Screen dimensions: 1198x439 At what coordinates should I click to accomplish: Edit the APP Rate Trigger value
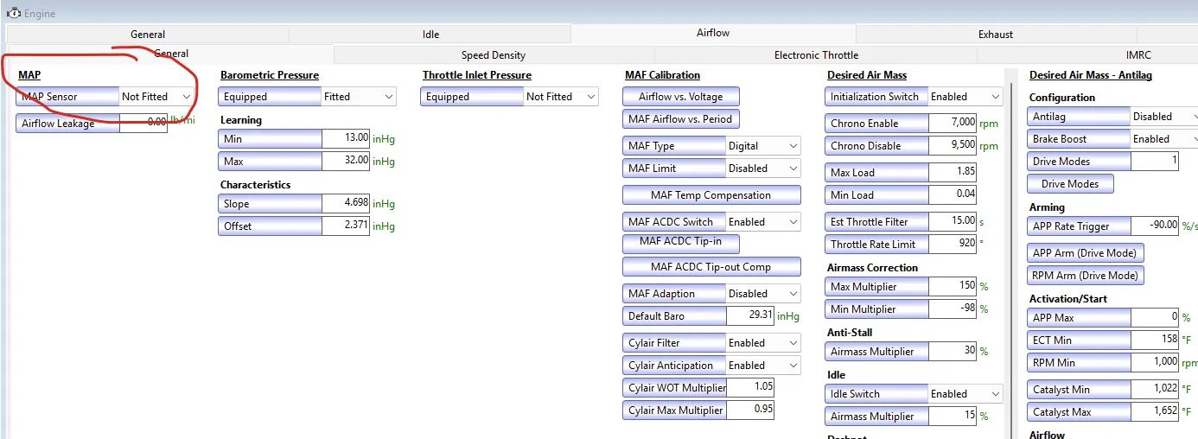[1155, 226]
